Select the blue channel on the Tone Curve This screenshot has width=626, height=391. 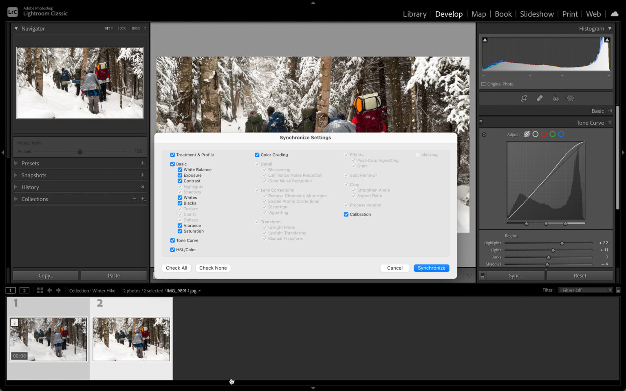click(x=561, y=134)
